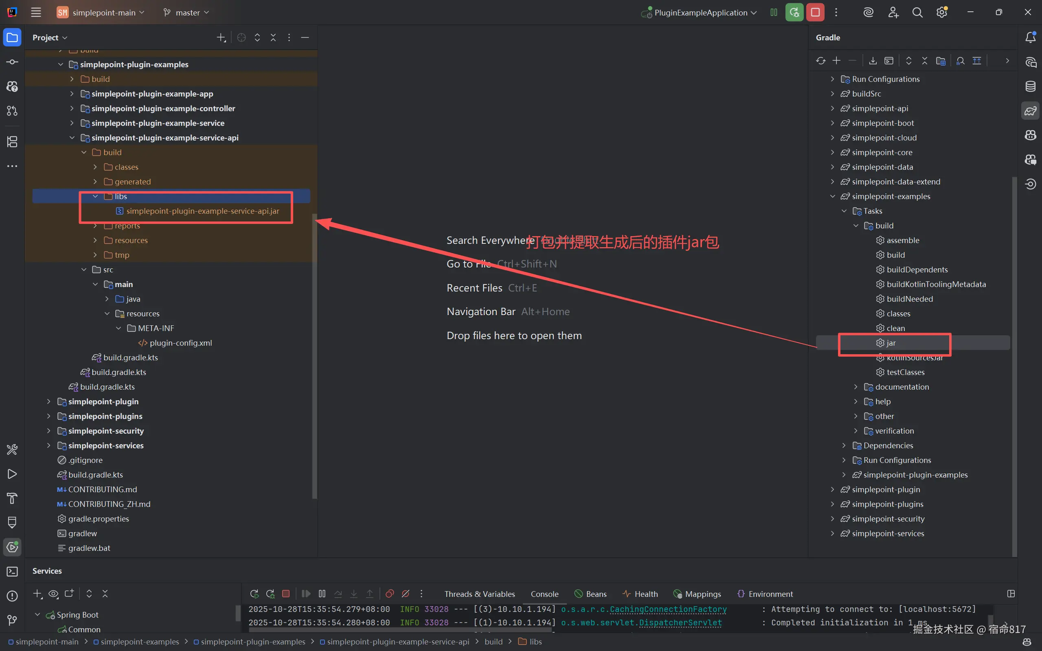The height and width of the screenshot is (651, 1042).
Task: Switch to the Console tab
Action: coord(544,594)
